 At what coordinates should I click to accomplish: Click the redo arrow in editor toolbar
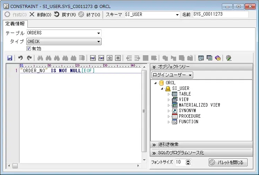29,58
